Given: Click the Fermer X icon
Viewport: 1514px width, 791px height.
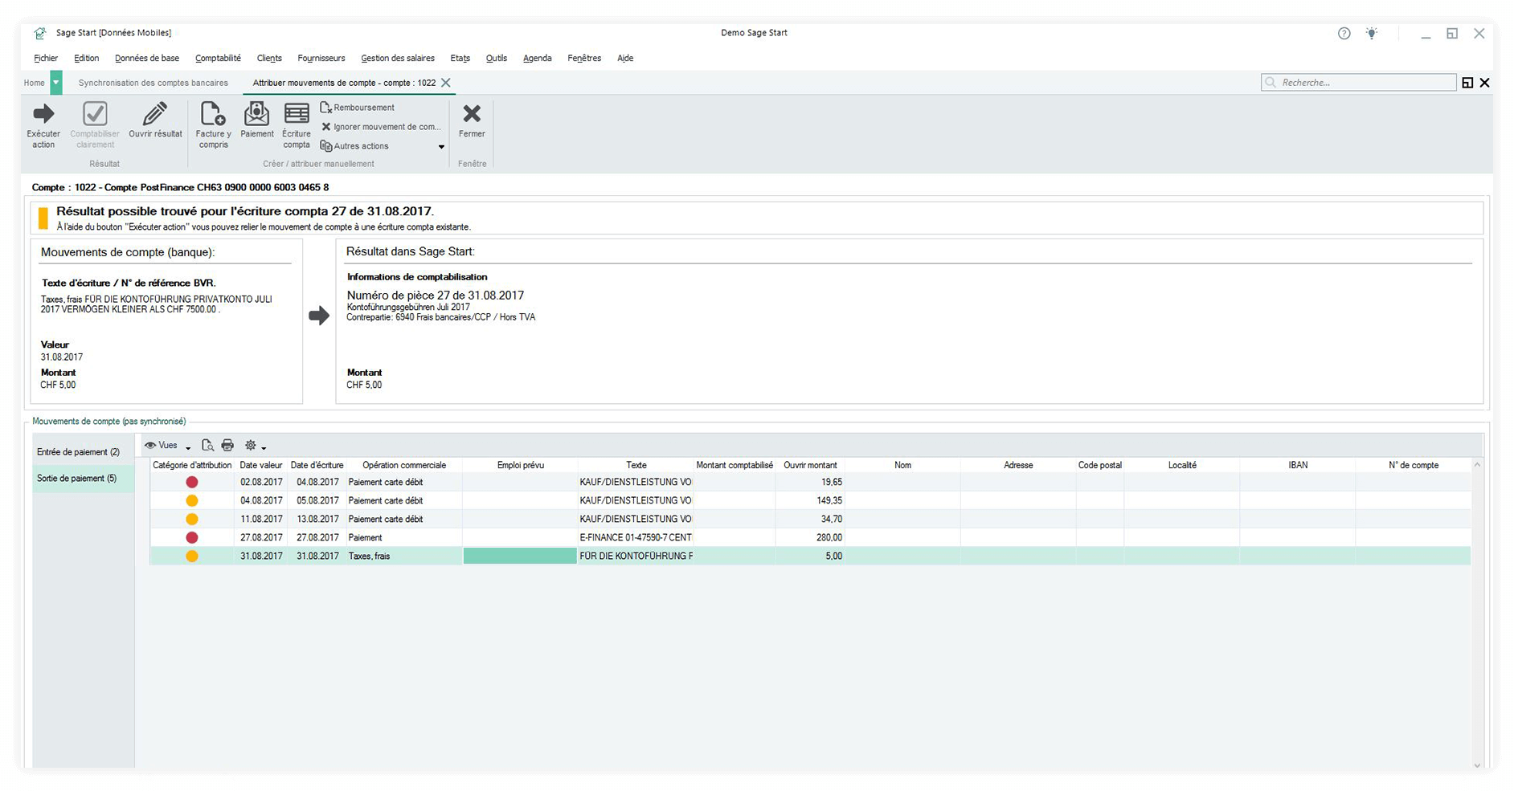Looking at the screenshot, I should (472, 113).
